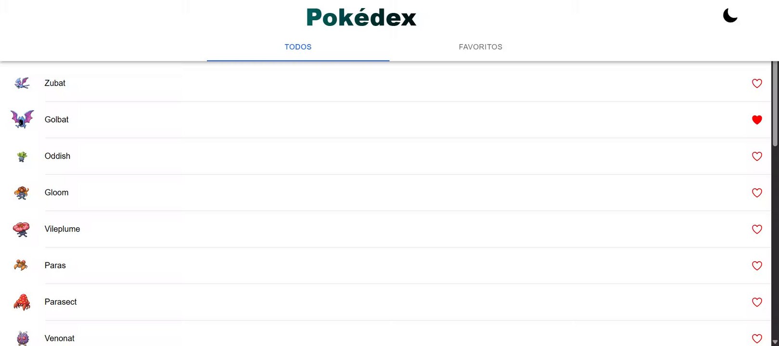Click the Zubat sprite image
779x346 pixels.
point(22,83)
